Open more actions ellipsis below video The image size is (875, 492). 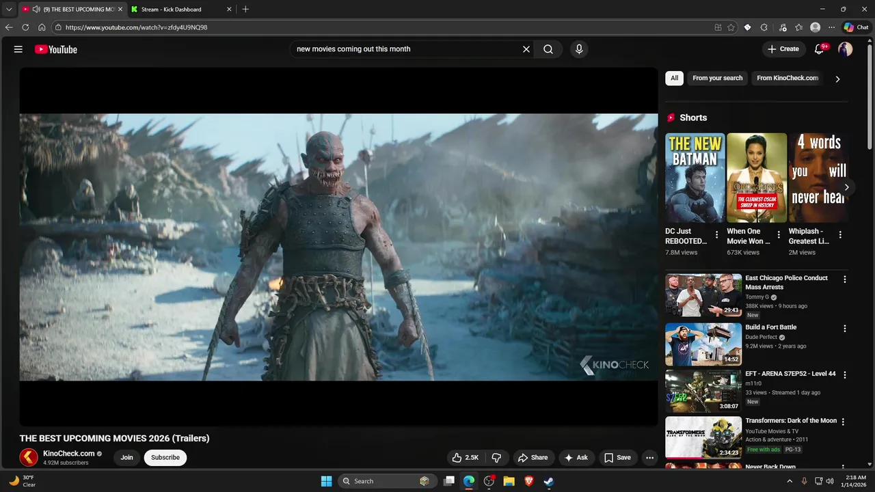(x=650, y=458)
